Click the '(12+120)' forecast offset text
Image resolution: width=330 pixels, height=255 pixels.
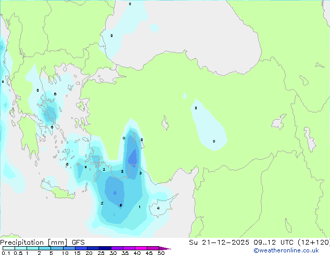tap(314, 243)
